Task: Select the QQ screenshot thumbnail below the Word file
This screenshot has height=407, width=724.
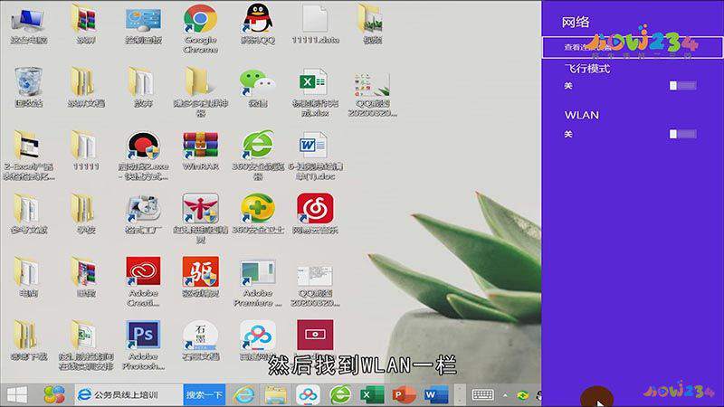Action: pyautogui.click(x=315, y=275)
